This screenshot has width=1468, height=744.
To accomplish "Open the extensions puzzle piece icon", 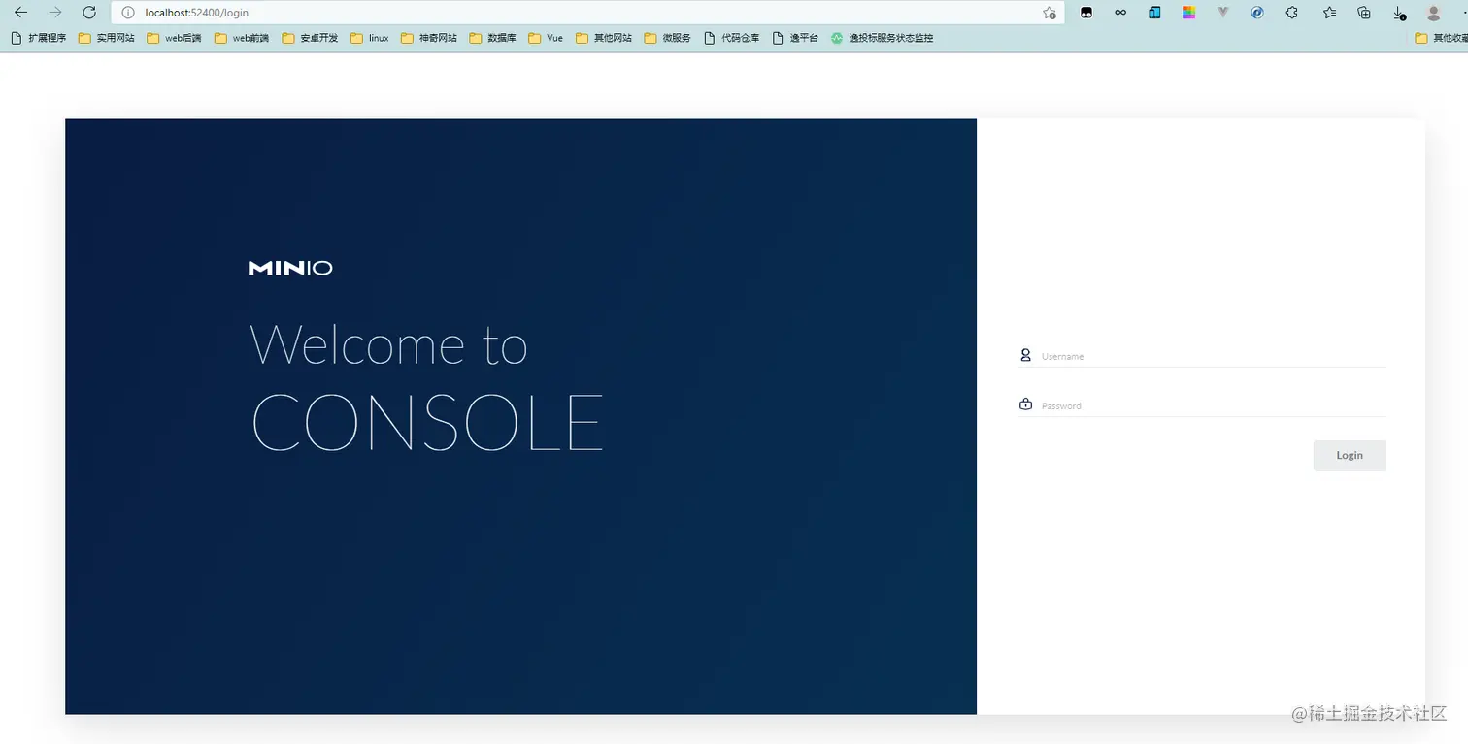I will [1291, 13].
